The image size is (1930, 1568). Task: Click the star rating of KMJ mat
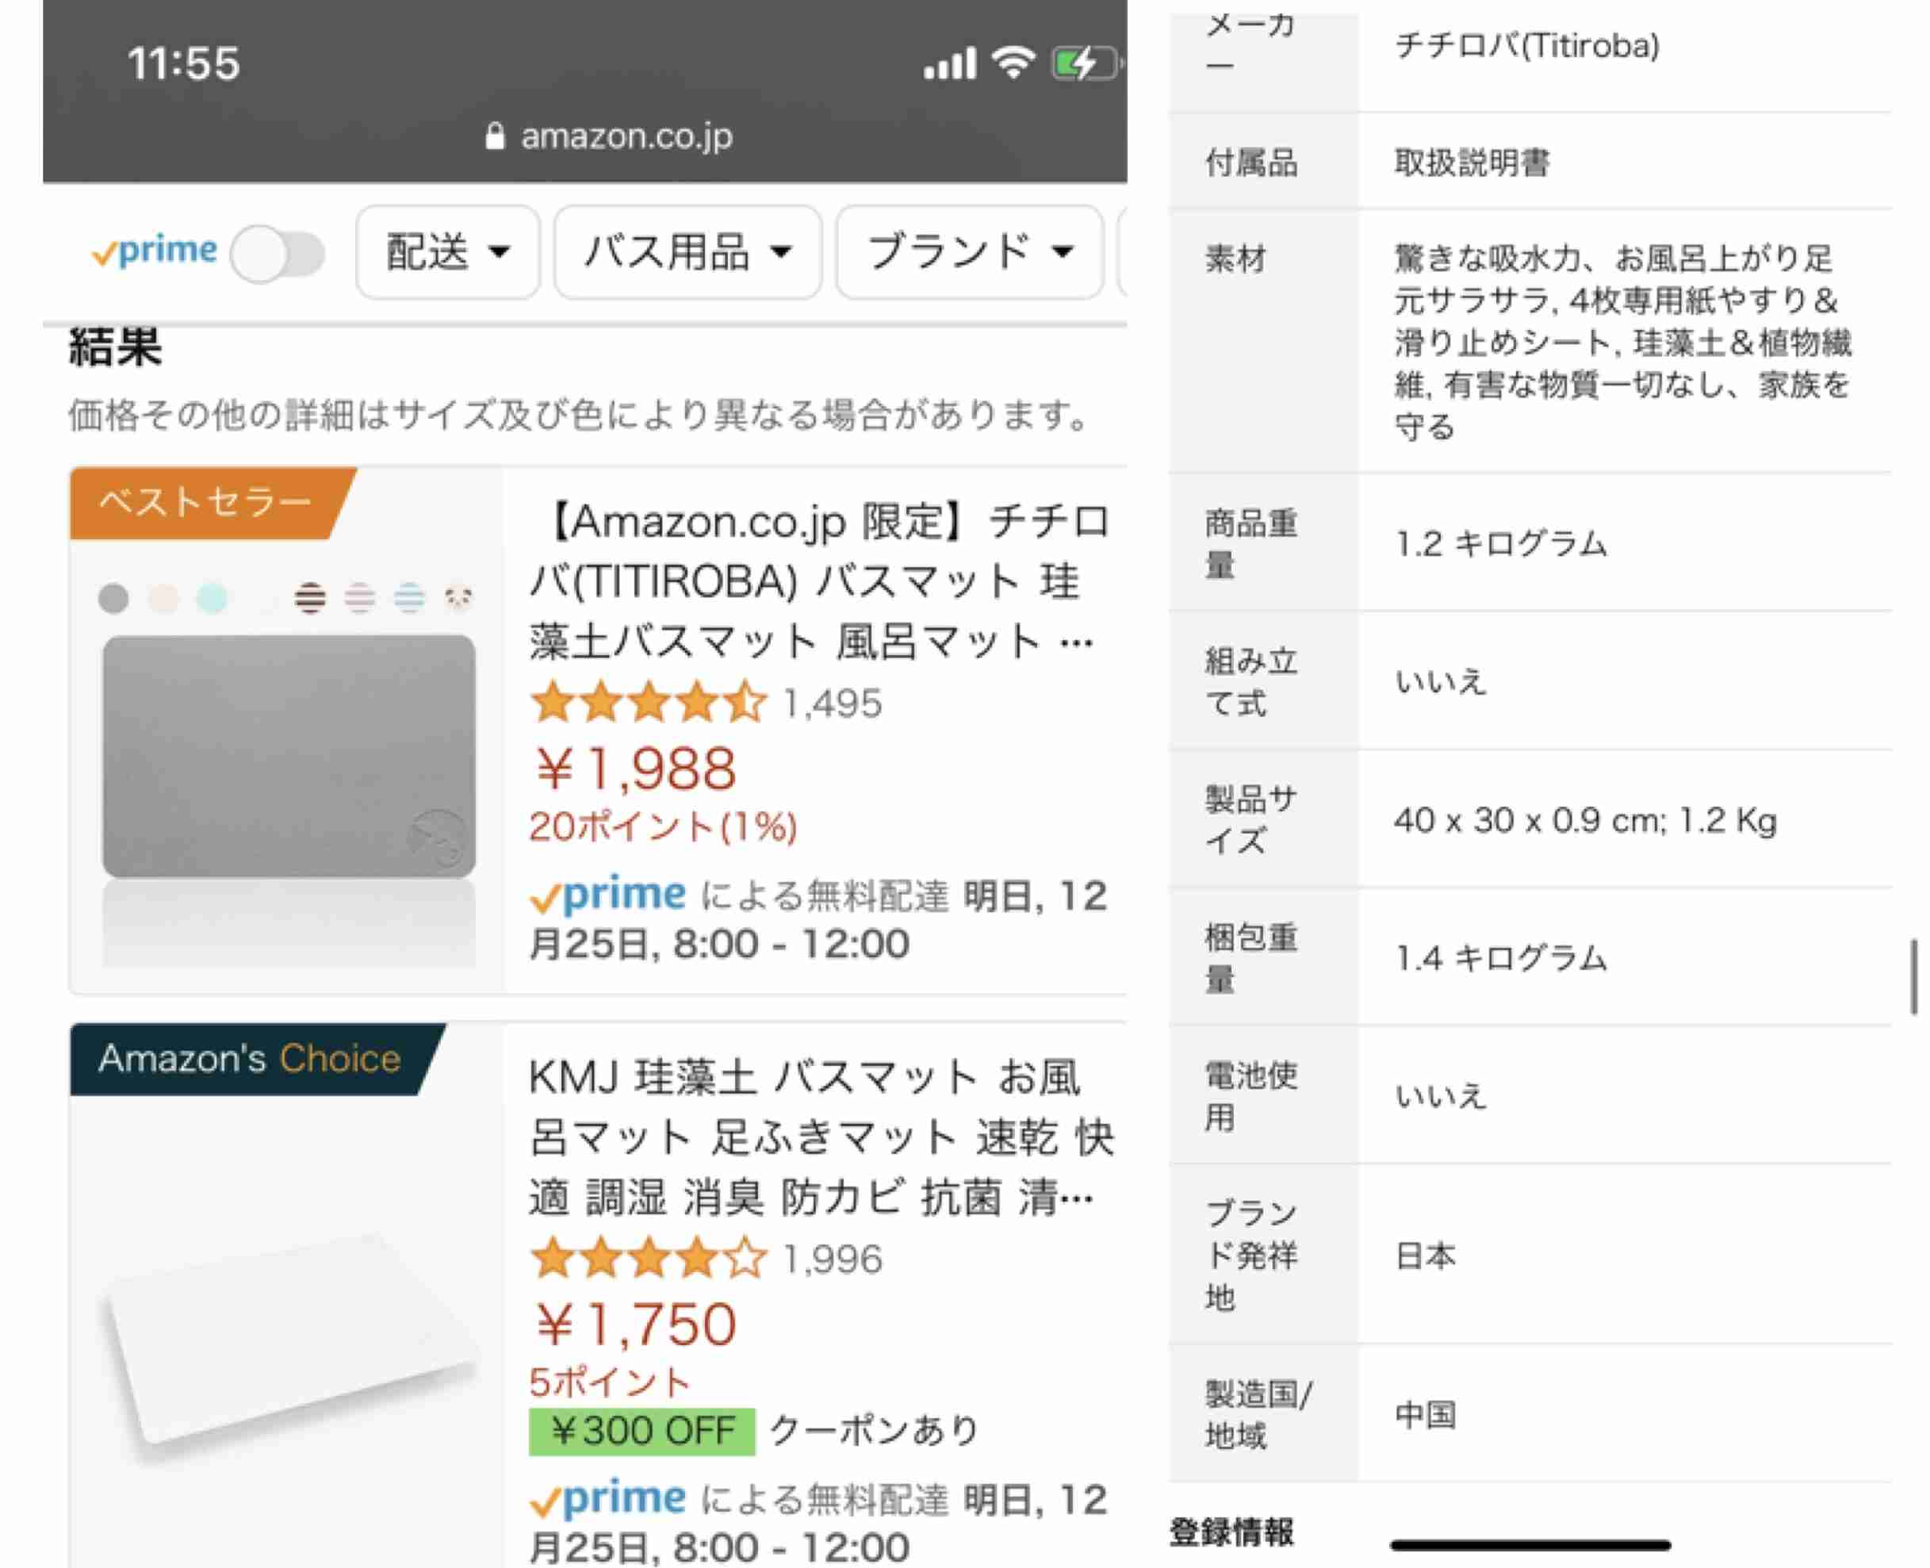tap(649, 1259)
